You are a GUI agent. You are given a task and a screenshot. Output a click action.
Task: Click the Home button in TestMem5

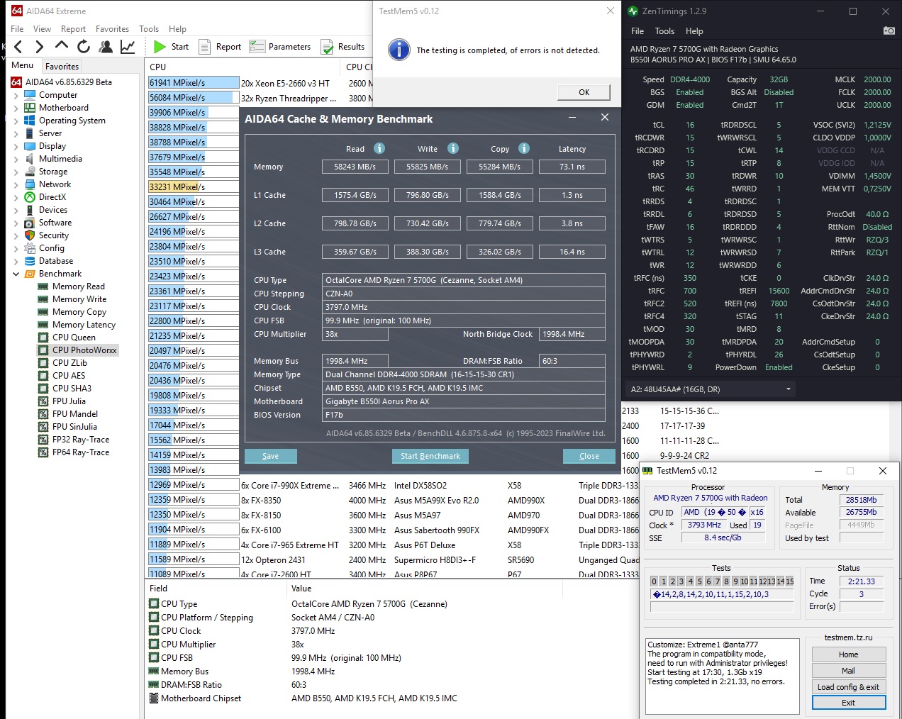pos(848,654)
